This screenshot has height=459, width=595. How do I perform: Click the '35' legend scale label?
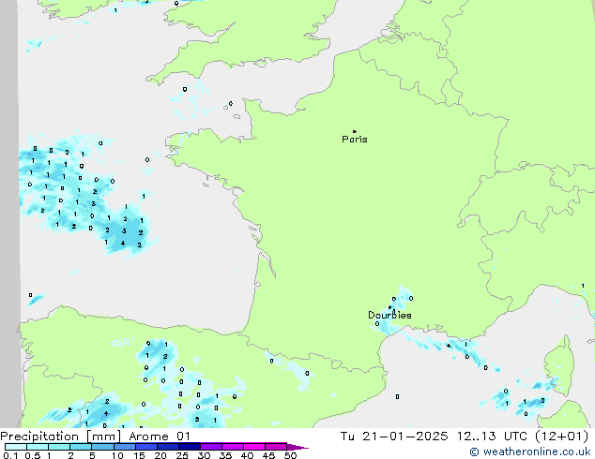[225, 455]
